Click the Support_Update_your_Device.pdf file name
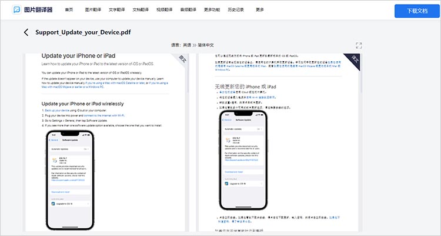 coord(83,32)
